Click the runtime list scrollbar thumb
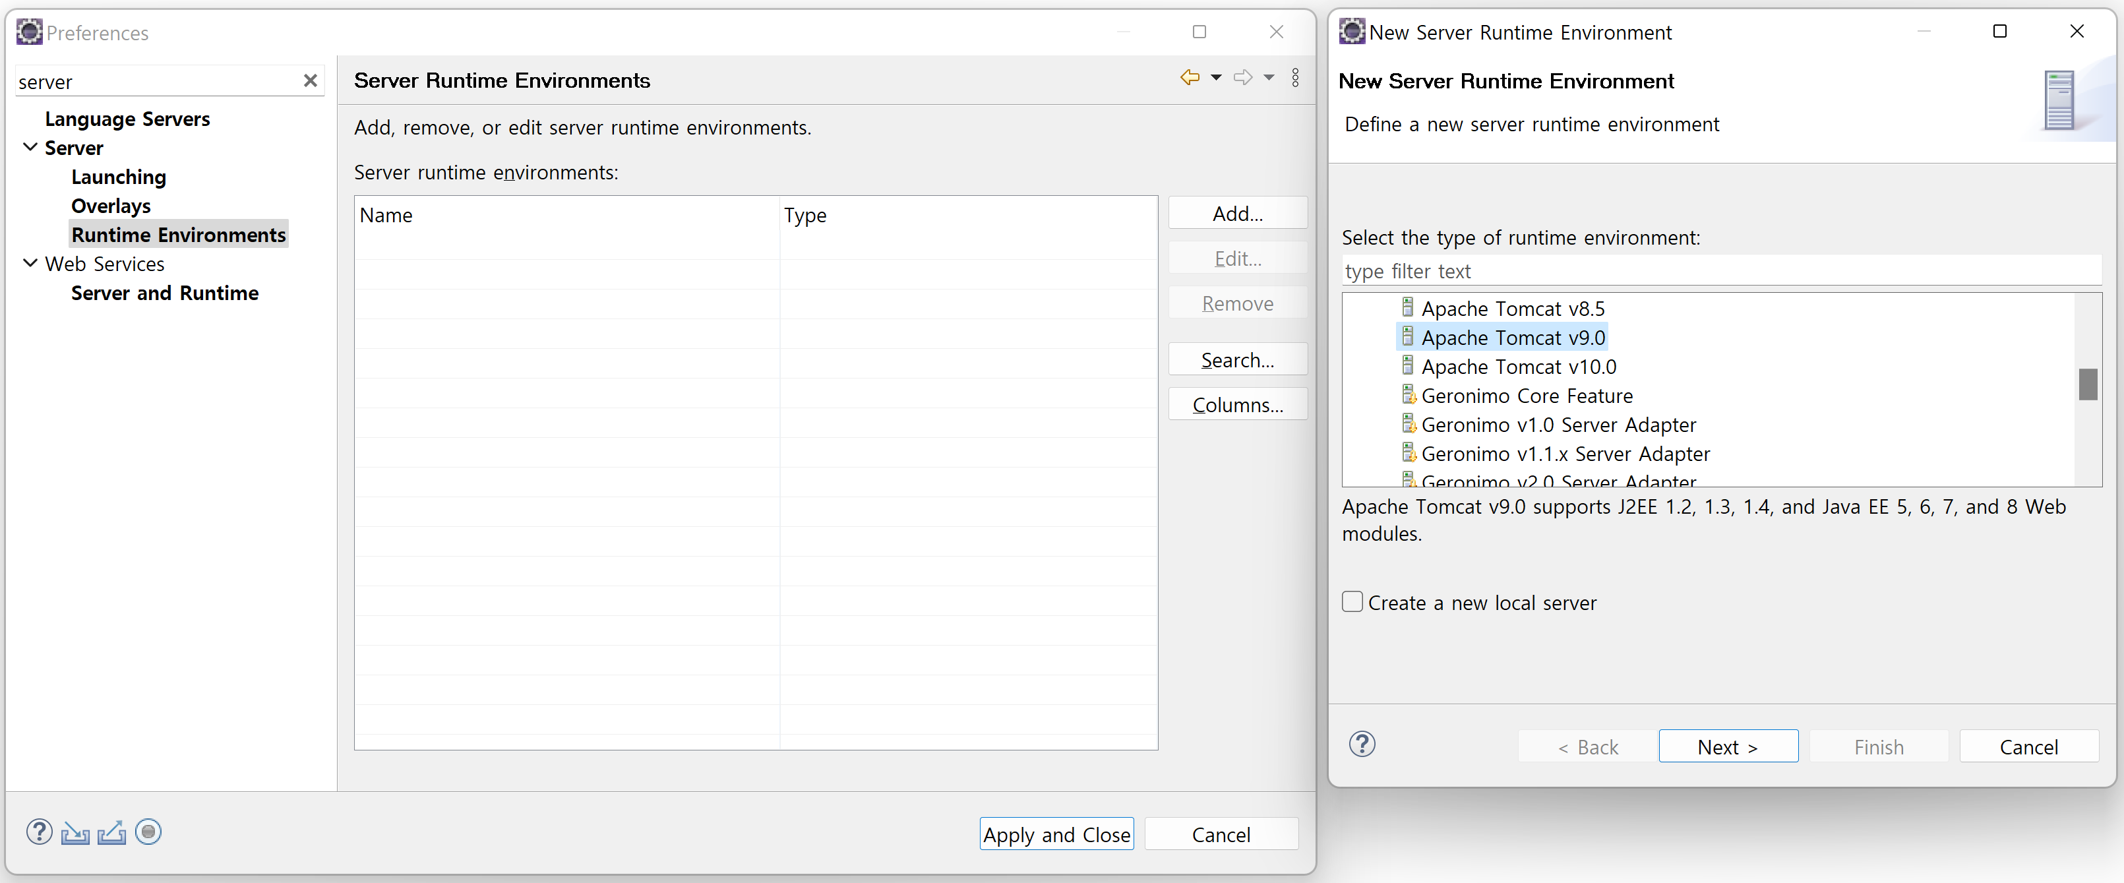Image resolution: width=2124 pixels, height=883 pixels. pyautogui.click(x=2087, y=383)
